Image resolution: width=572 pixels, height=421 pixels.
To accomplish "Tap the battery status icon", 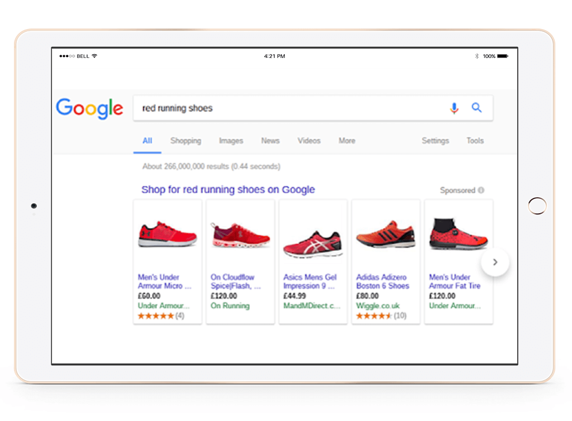I will [x=503, y=56].
